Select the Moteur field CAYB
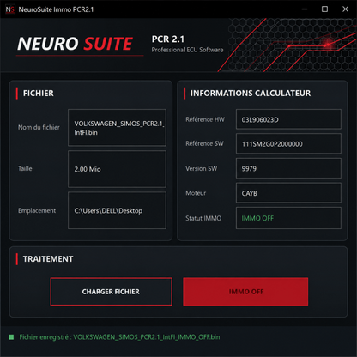The width and height of the screenshot is (357, 357). pos(288,193)
